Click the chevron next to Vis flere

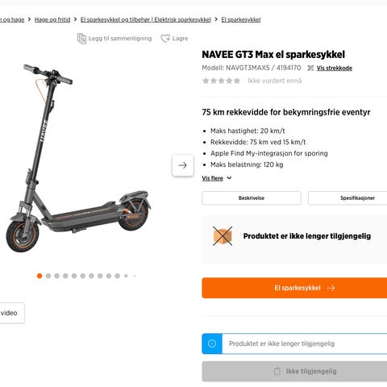229,178
